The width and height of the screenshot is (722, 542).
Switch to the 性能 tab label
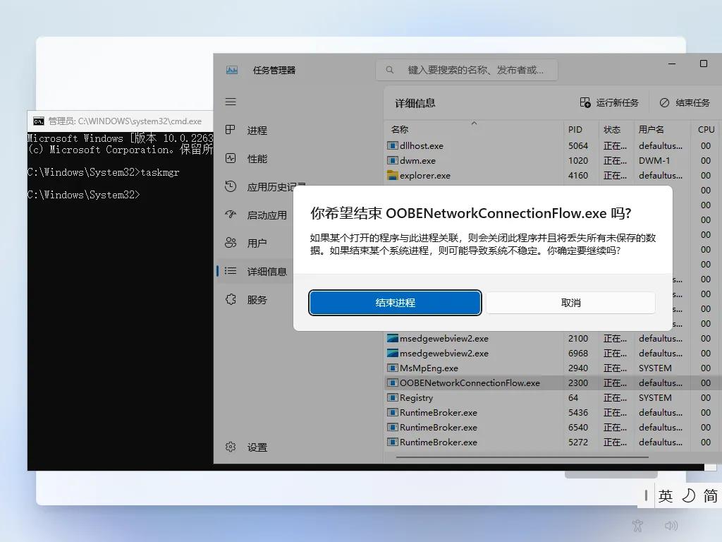[x=257, y=159]
